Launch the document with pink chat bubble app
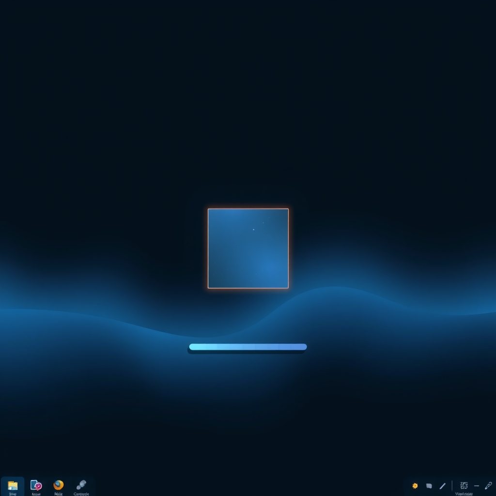The image size is (496, 496). coord(36,485)
